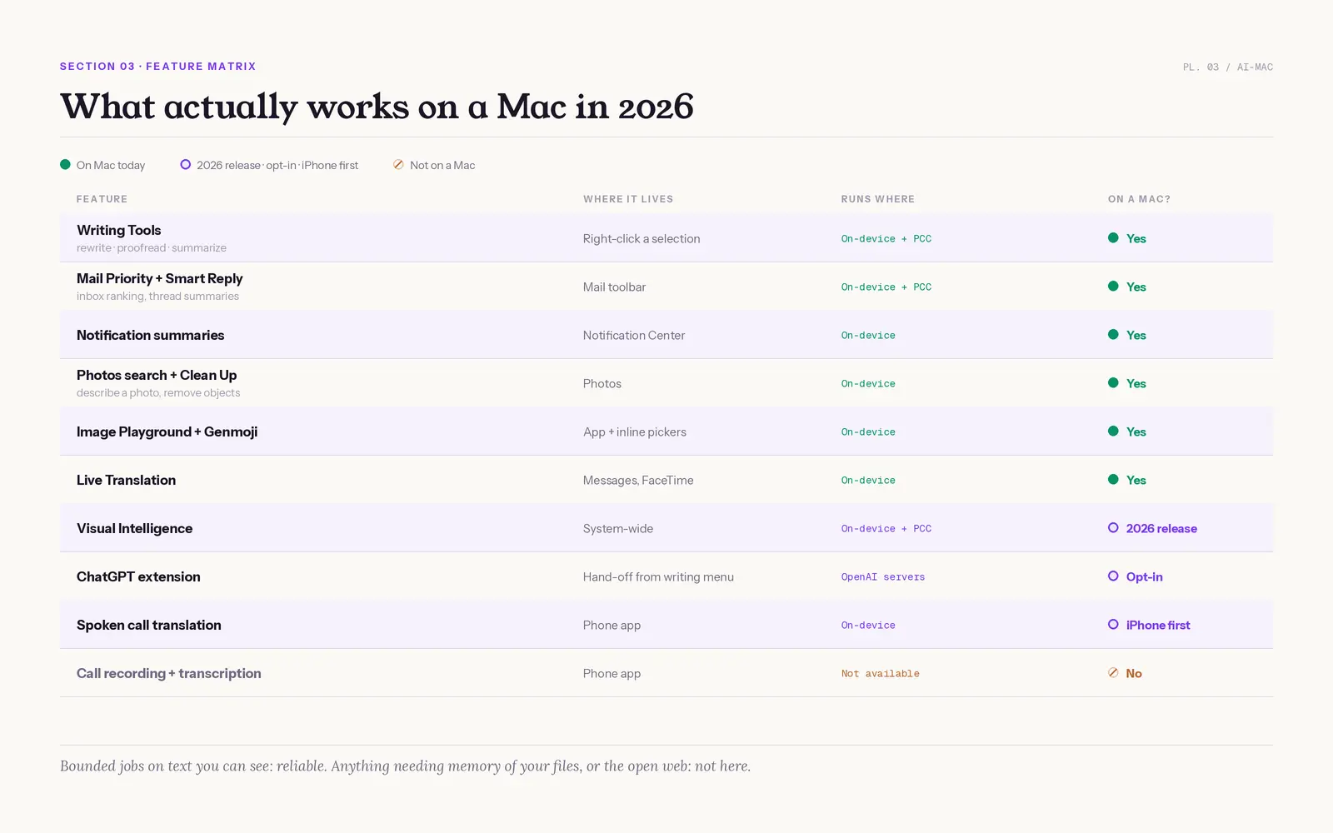Image resolution: width=1333 pixels, height=833 pixels.
Task: Click the green legend dot for On Mac today
Action: pyautogui.click(x=65, y=165)
